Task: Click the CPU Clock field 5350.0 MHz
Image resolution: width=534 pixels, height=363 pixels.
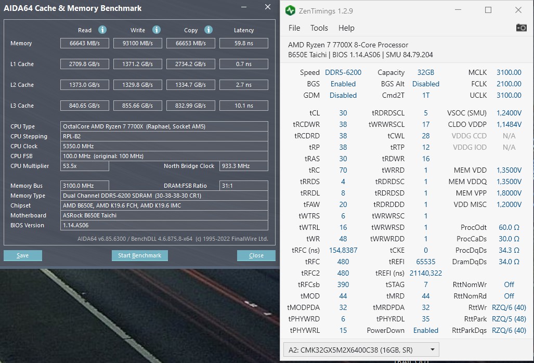Action: 164,146
